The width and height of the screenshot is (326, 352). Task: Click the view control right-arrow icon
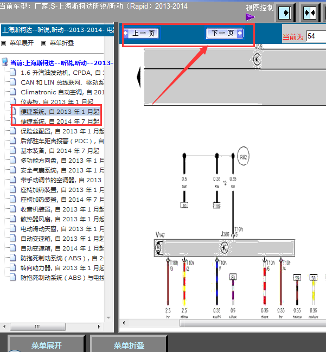coord(285,13)
